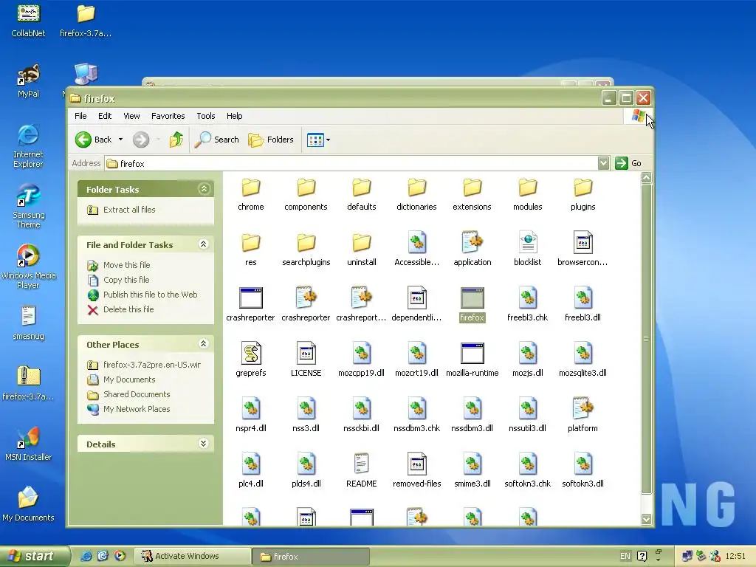Click Publish this file to the Web
Image resolution: width=756 pixels, height=567 pixels.
[x=150, y=295]
